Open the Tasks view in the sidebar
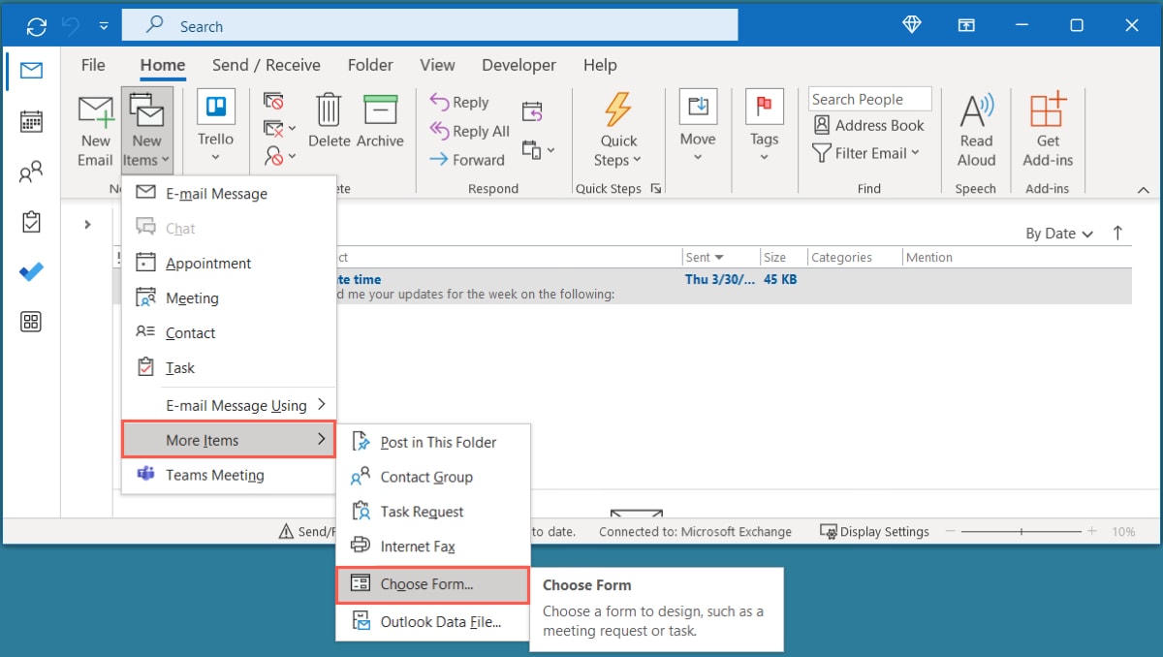 point(30,221)
